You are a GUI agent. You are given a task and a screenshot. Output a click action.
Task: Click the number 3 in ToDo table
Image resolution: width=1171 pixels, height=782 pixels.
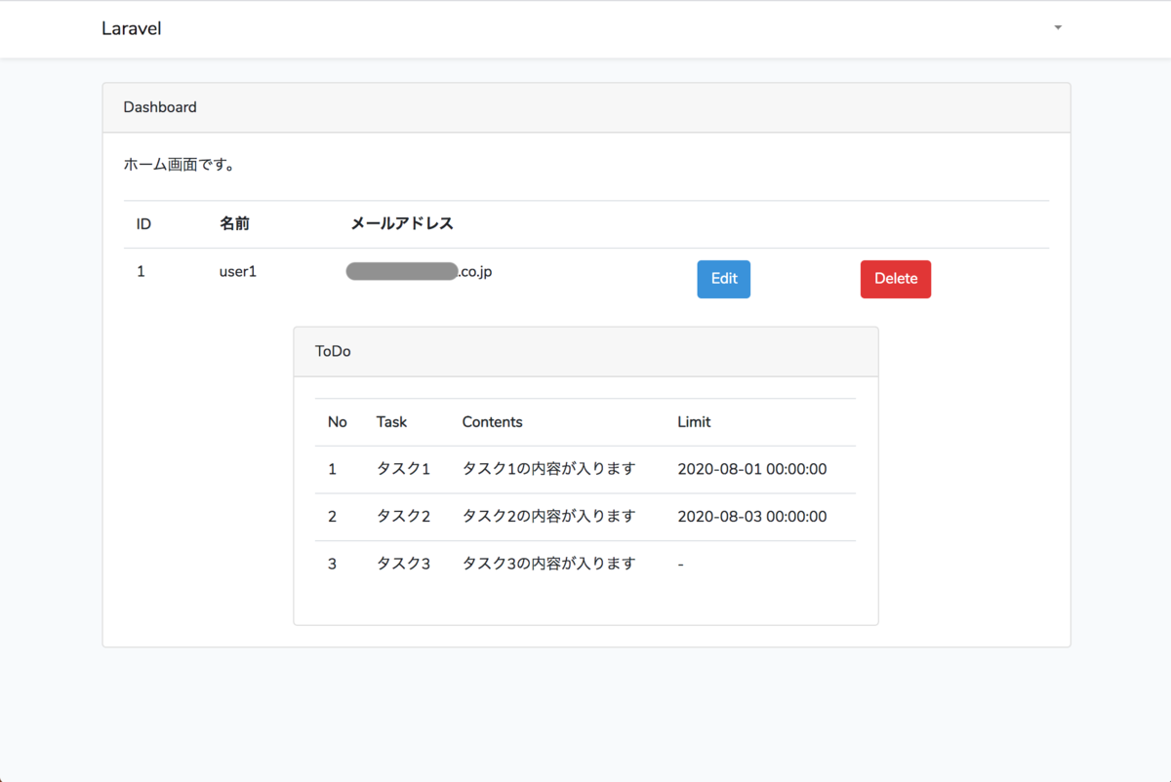point(333,564)
